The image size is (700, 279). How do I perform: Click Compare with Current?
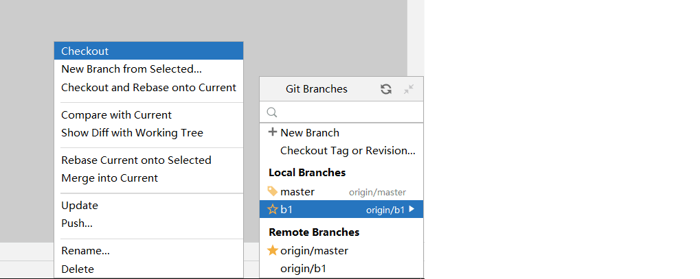116,114
